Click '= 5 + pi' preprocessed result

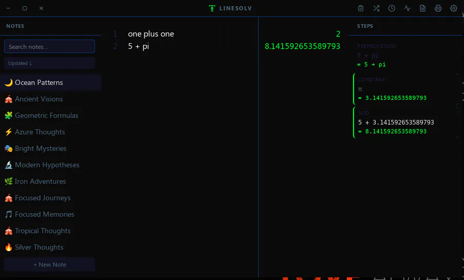pos(372,65)
